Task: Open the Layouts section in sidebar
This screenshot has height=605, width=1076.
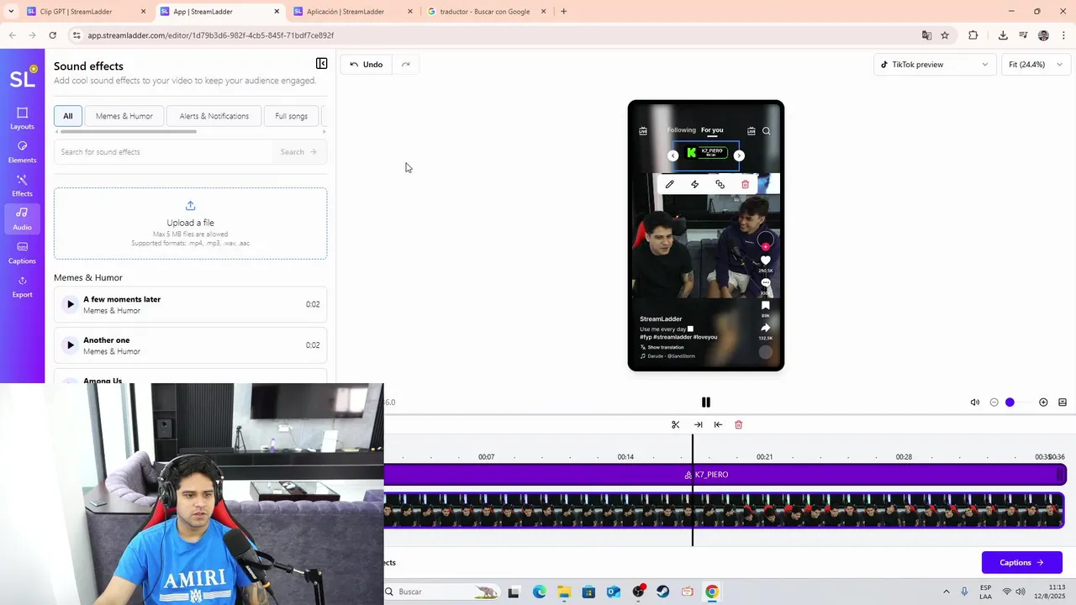Action: click(x=22, y=118)
